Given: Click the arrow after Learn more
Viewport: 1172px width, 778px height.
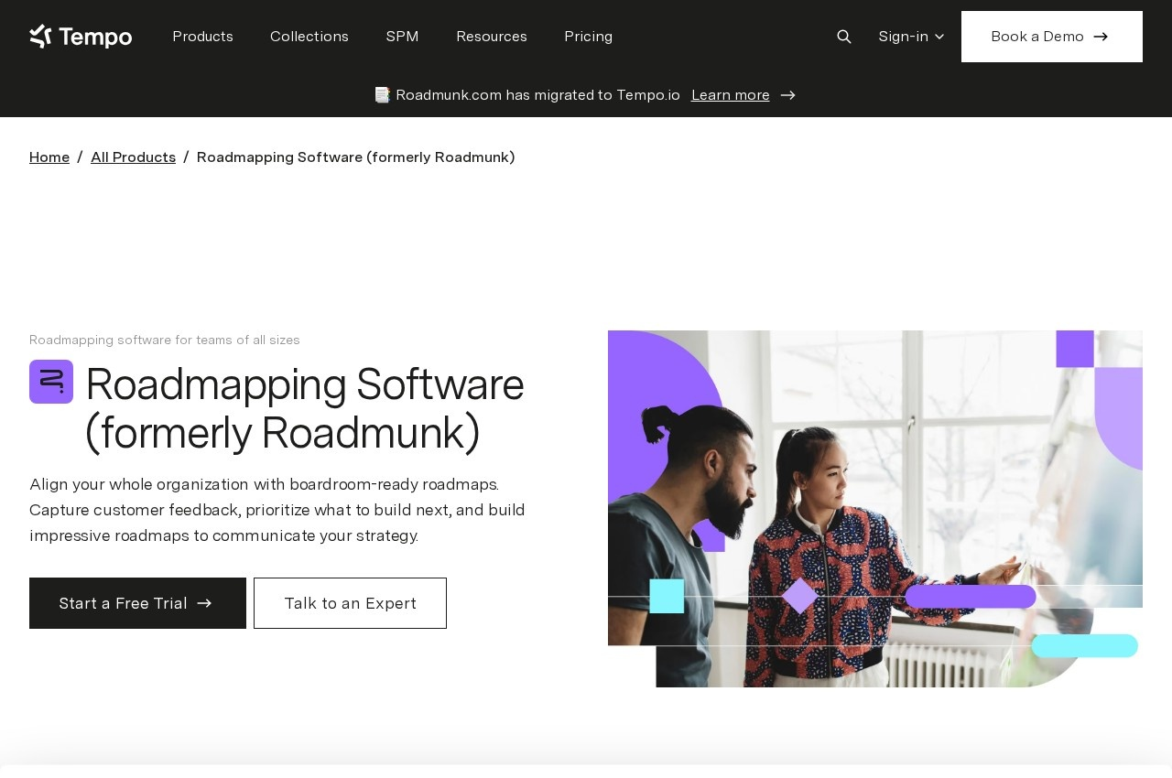Looking at the screenshot, I should click(787, 95).
